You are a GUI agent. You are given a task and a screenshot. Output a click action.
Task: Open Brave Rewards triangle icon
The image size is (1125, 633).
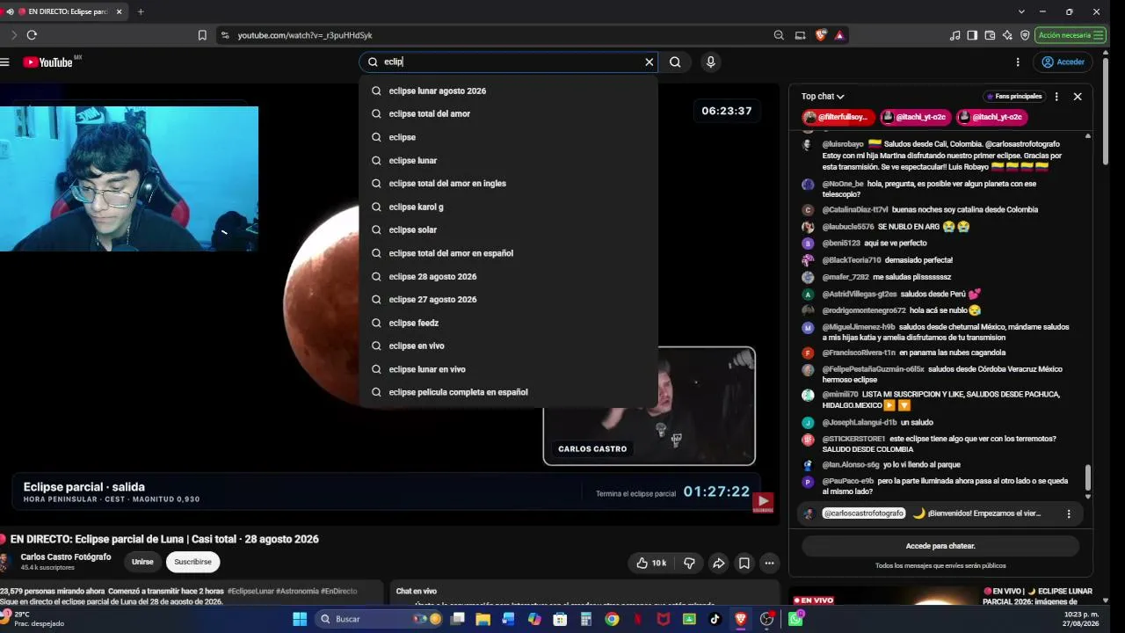point(840,35)
